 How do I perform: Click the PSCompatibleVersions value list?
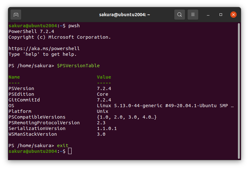tap(127, 117)
